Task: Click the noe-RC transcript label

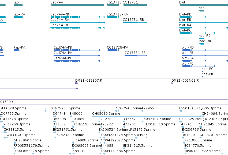Action: (x=205, y=36)
